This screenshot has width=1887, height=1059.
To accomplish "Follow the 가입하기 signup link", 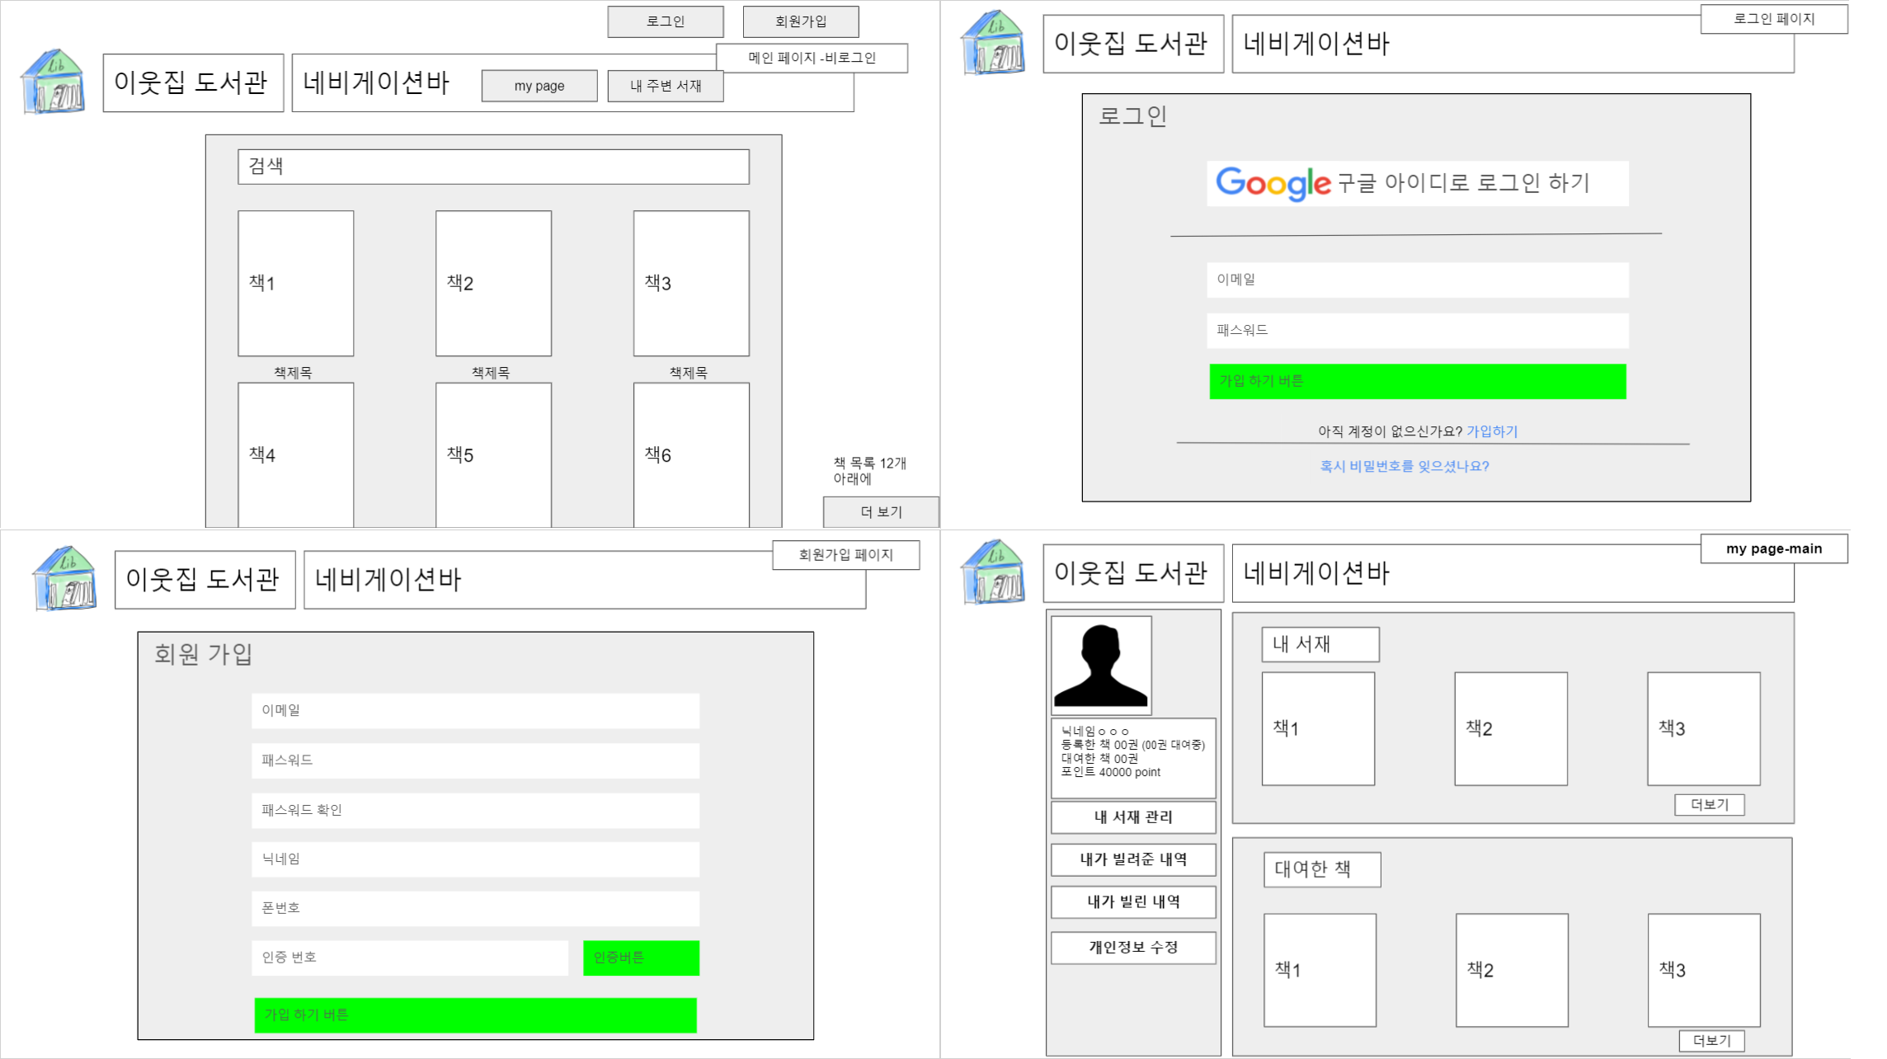I will [x=1491, y=431].
